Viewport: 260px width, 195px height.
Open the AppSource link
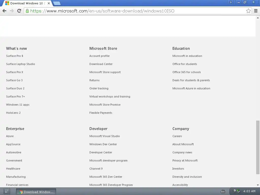pos(13,144)
